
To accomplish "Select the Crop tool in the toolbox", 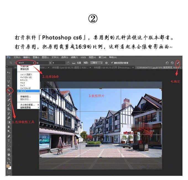I will (x=9, y=91).
